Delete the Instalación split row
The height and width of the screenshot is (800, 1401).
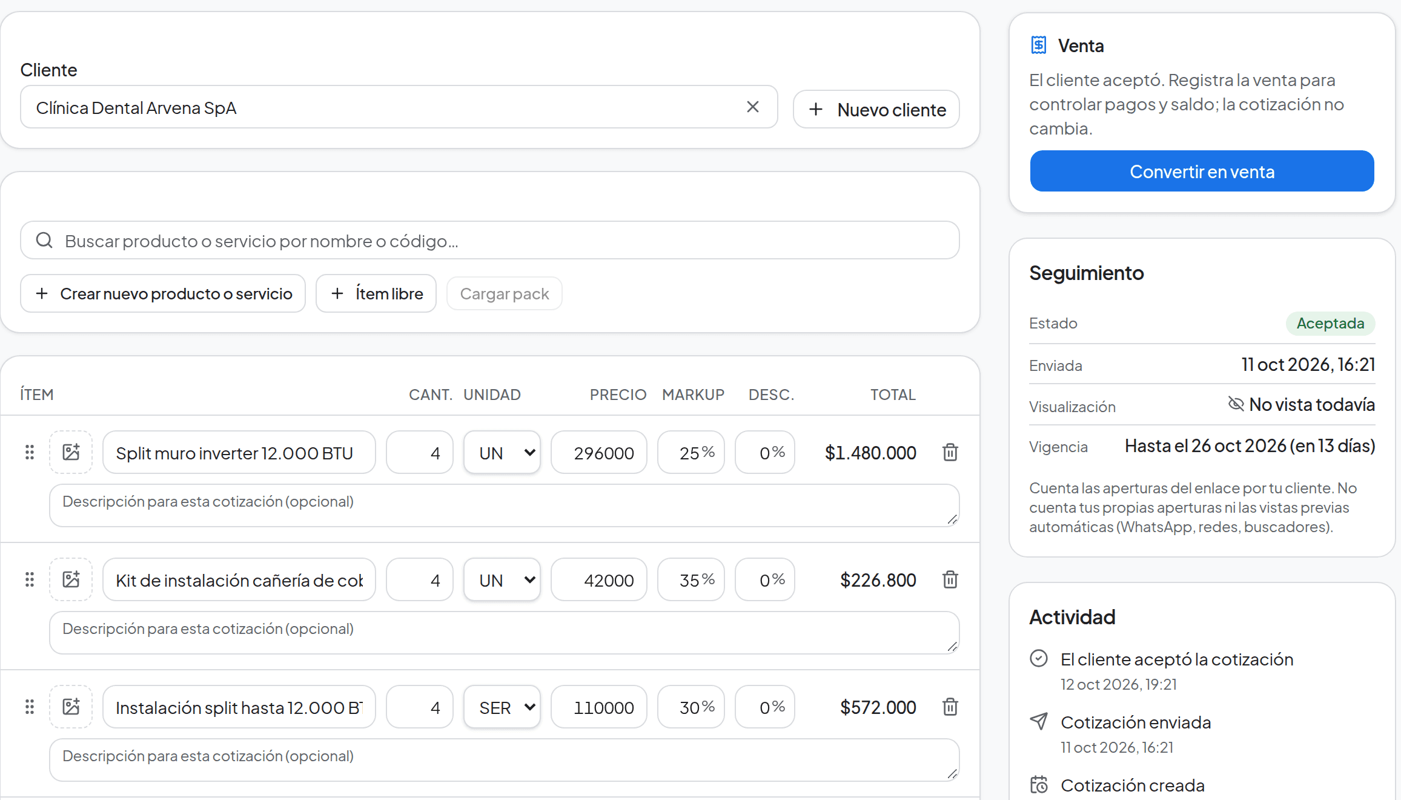point(950,707)
